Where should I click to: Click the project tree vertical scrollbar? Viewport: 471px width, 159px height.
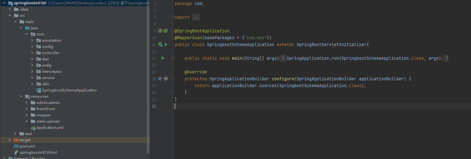148,78
